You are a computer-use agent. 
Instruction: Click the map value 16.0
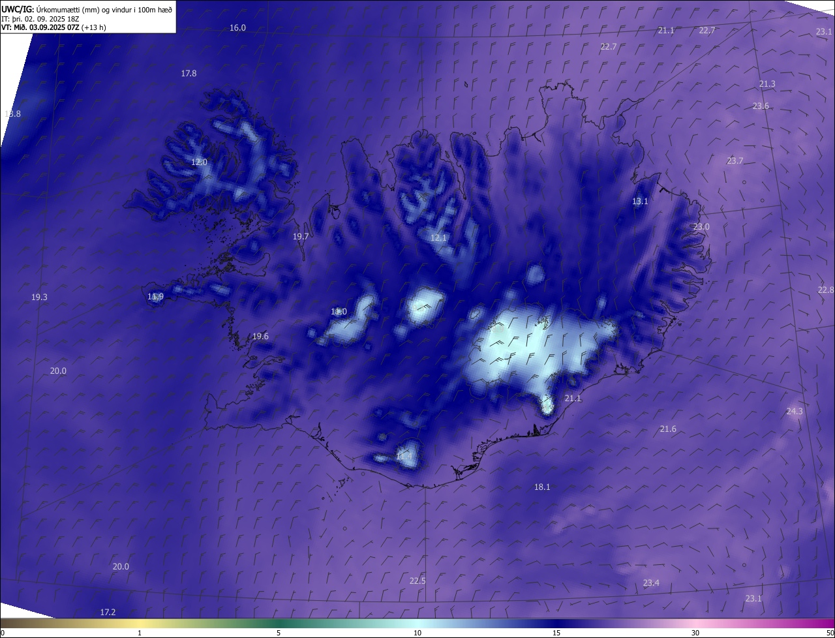click(238, 27)
